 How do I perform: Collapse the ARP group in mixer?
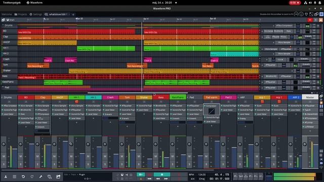tap(238, 97)
